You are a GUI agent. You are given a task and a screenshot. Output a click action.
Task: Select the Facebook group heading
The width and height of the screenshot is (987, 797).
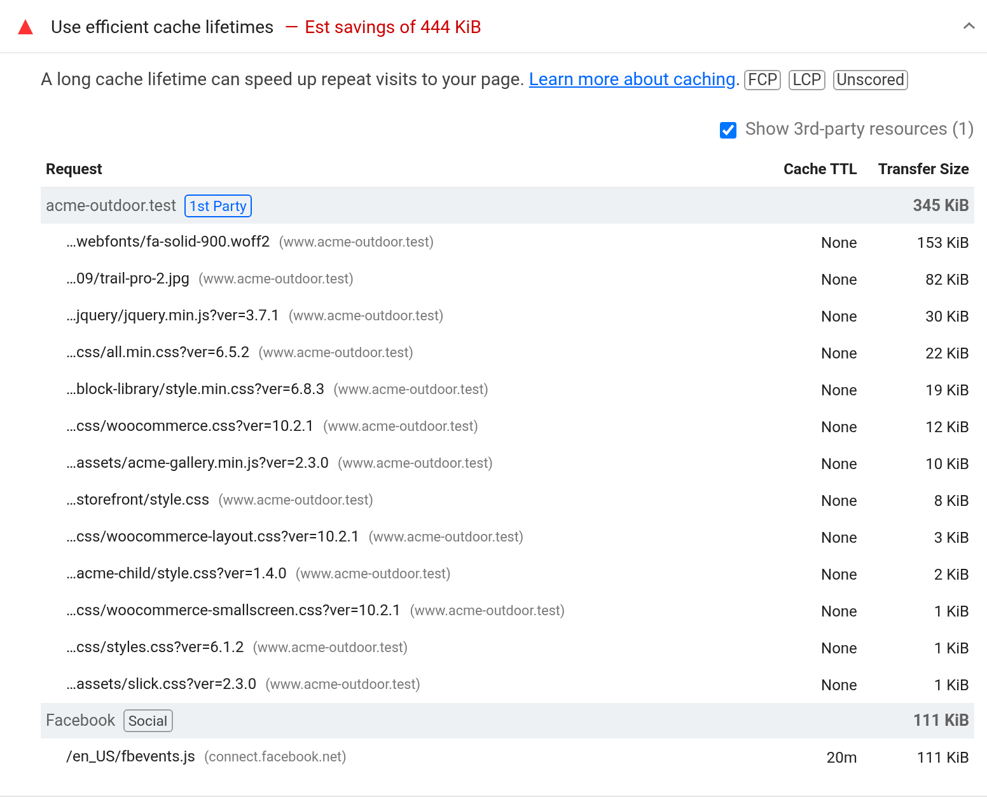coord(80,720)
